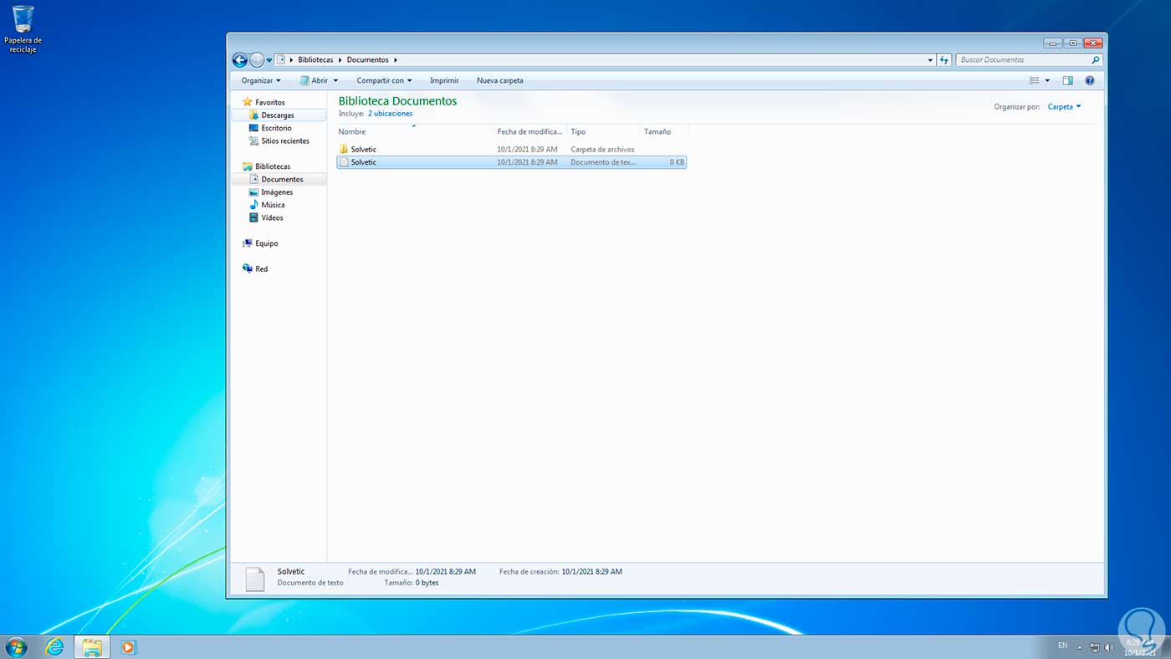Select the Solvetic folder row

click(511, 150)
